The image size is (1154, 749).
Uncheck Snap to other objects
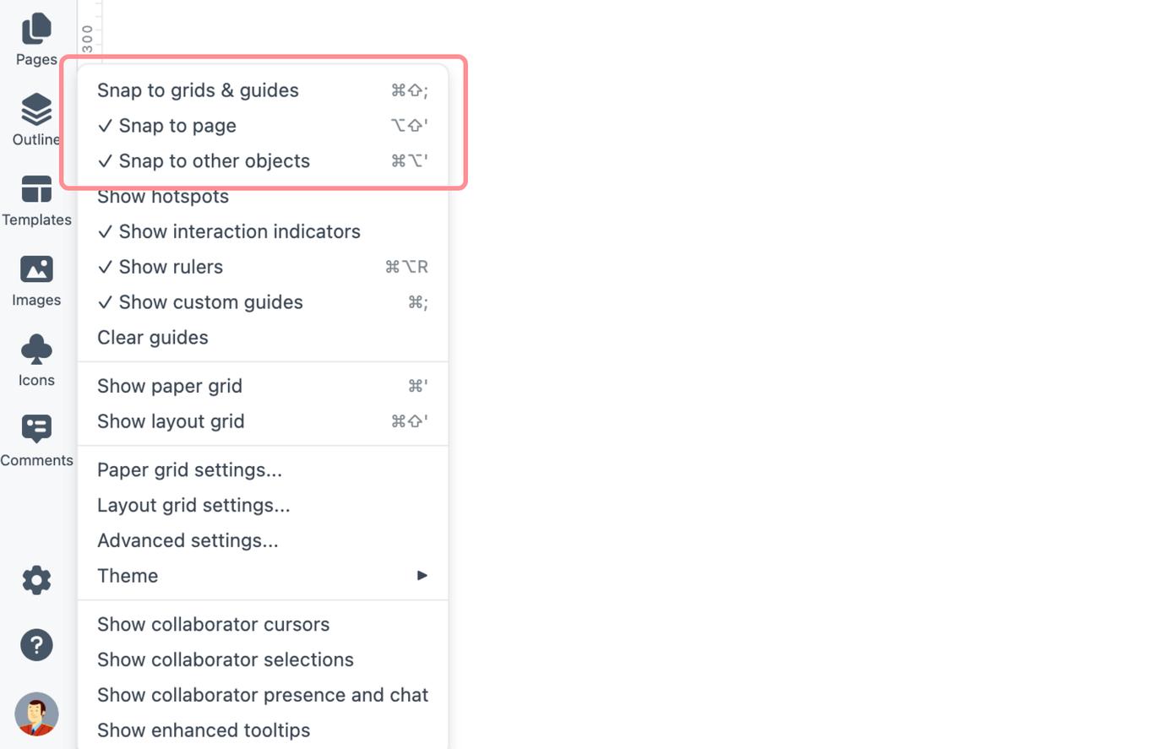[x=215, y=160]
